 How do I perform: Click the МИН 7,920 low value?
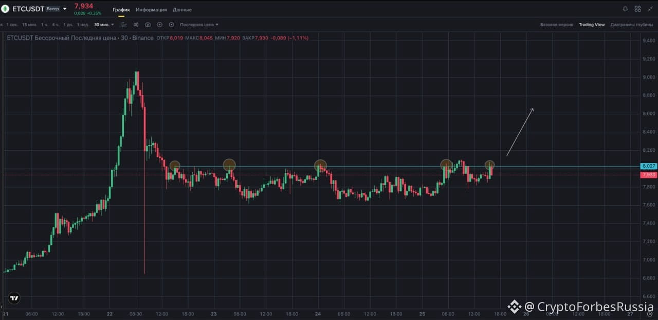click(228, 38)
